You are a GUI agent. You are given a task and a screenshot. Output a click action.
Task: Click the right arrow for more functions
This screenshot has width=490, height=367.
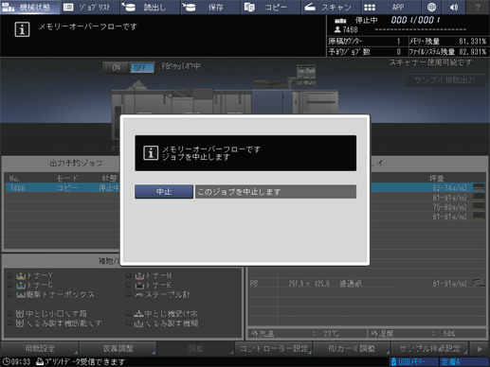(x=480, y=349)
